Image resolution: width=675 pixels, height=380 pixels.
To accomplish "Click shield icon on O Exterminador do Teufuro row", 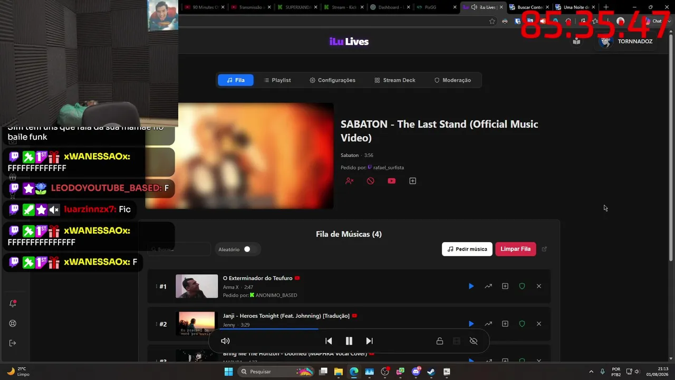I will pos(522,286).
